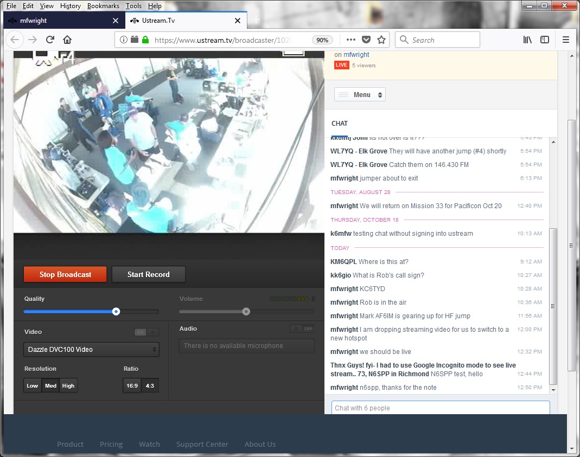The width and height of the screenshot is (580, 457).
Task: Select the 4:3 aspect ratio
Action: click(150, 386)
